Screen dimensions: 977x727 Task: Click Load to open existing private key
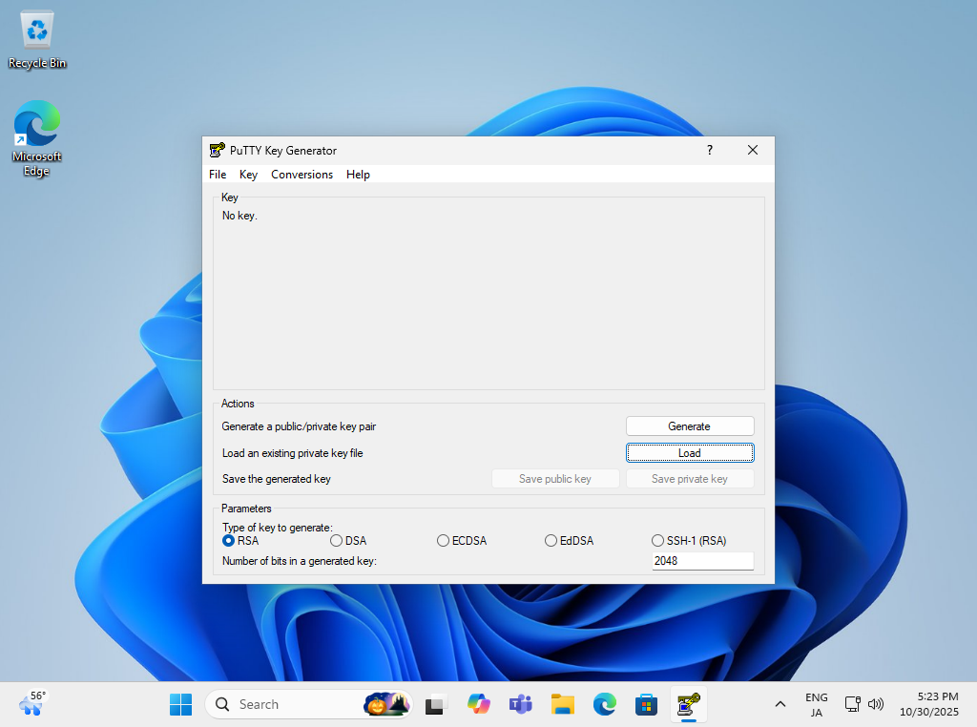(689, 453)
